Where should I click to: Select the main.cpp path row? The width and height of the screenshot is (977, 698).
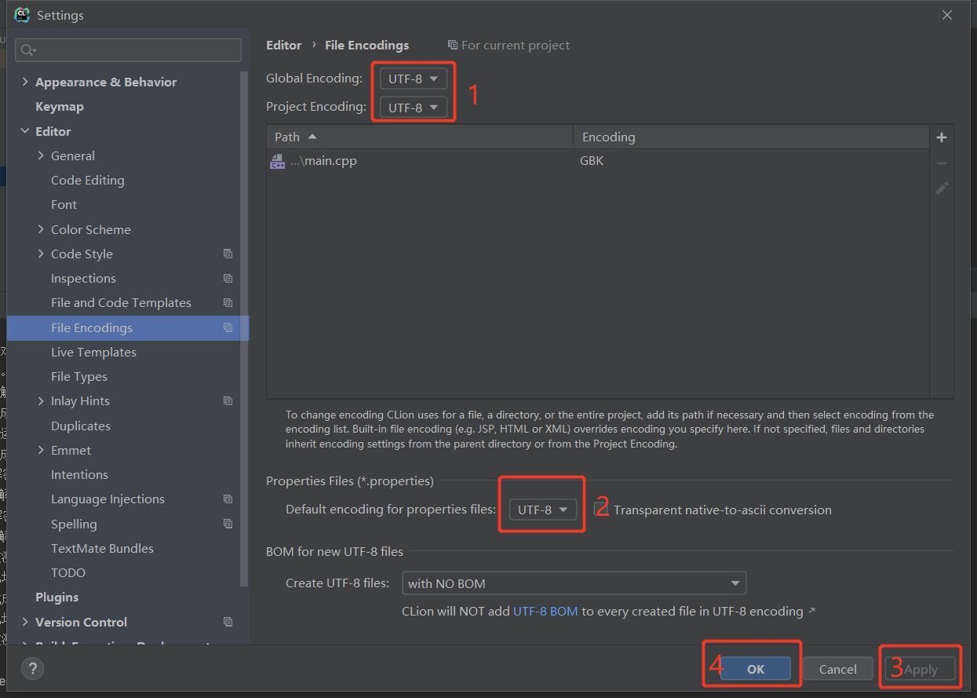pos(598,161)
